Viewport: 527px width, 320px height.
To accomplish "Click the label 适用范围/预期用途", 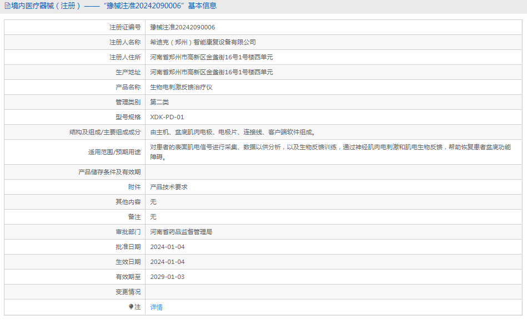I will pyautogui.click(x=114, y=152).
